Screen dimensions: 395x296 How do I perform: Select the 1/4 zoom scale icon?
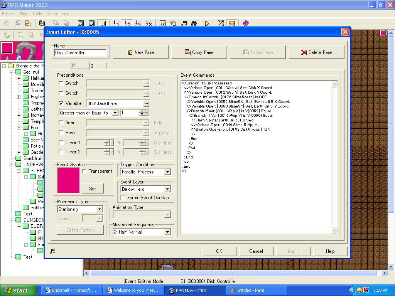138,24
